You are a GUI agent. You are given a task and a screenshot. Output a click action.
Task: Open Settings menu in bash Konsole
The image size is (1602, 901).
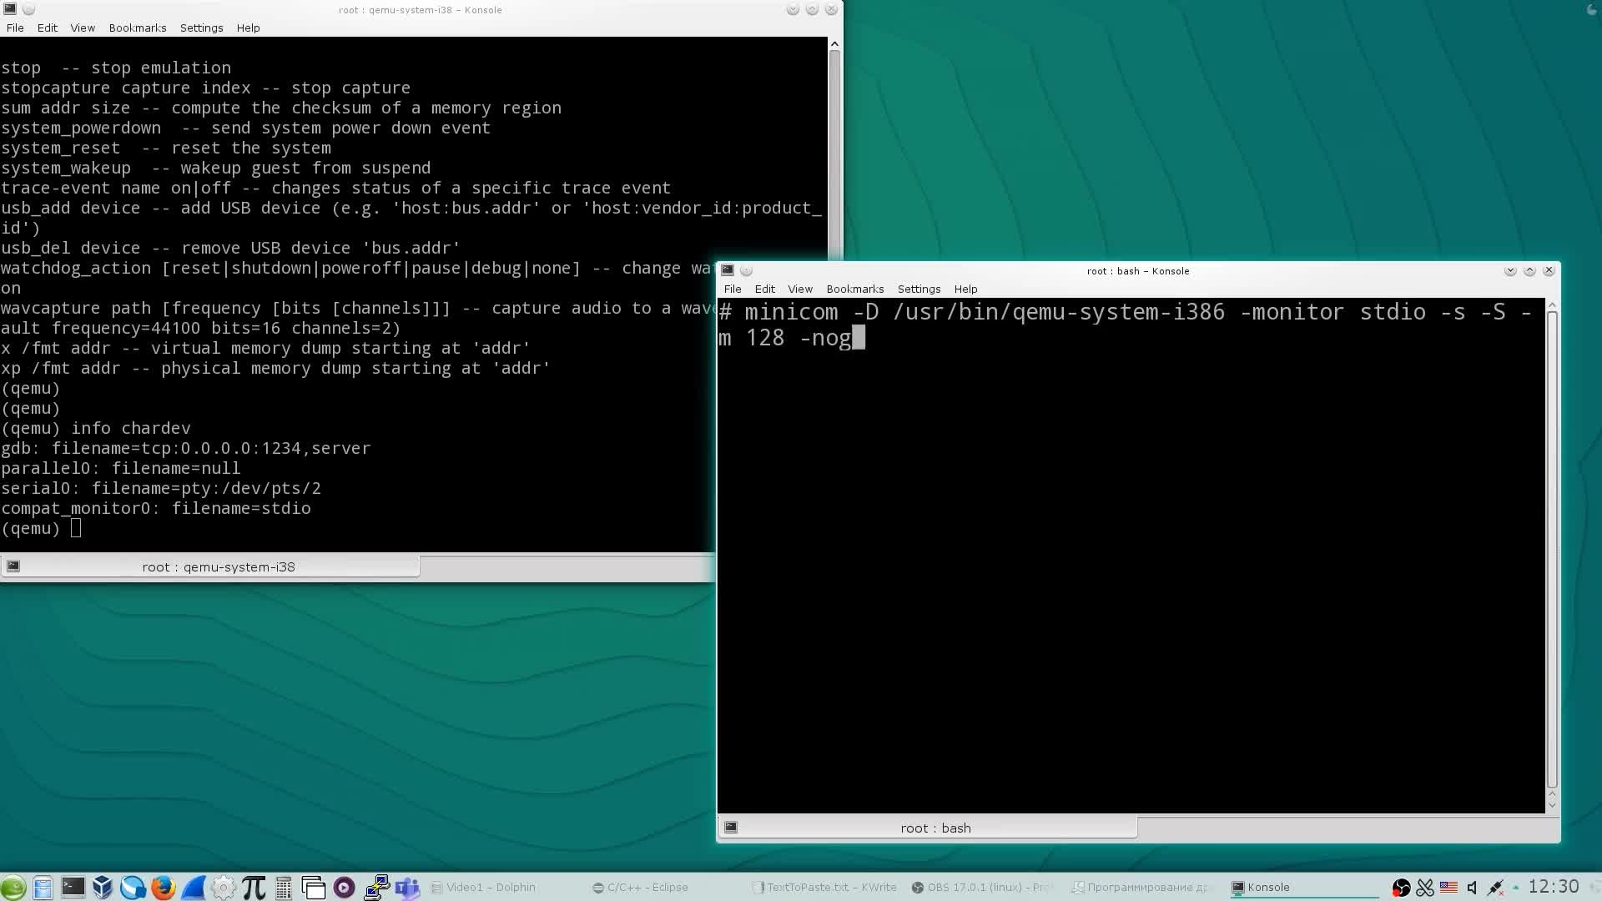point(919,289)
